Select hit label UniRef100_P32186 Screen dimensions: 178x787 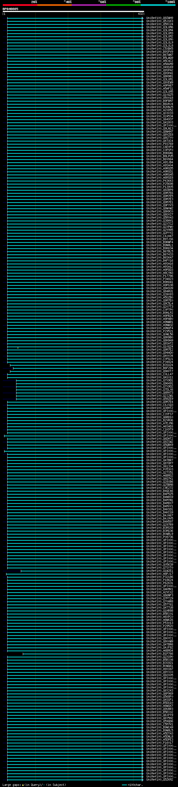click(x=160, y=577)
